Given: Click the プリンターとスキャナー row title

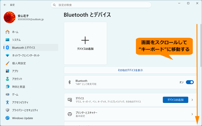Looking at the screenshot, I should click(x=87, y=113).
